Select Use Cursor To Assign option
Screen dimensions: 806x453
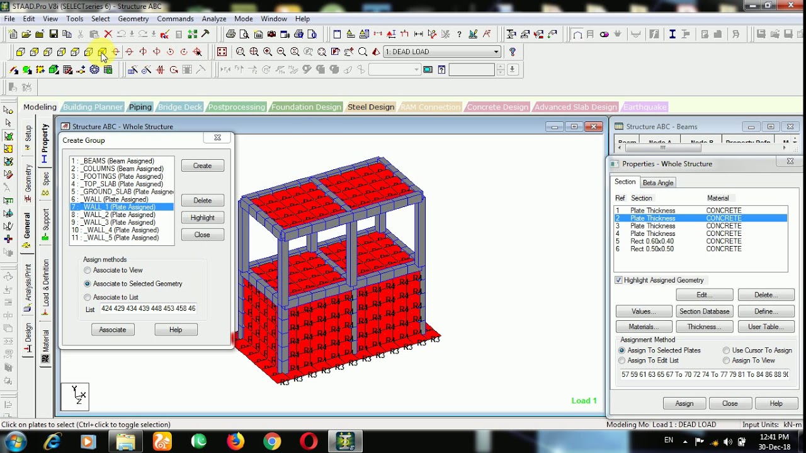coord(727,350)
